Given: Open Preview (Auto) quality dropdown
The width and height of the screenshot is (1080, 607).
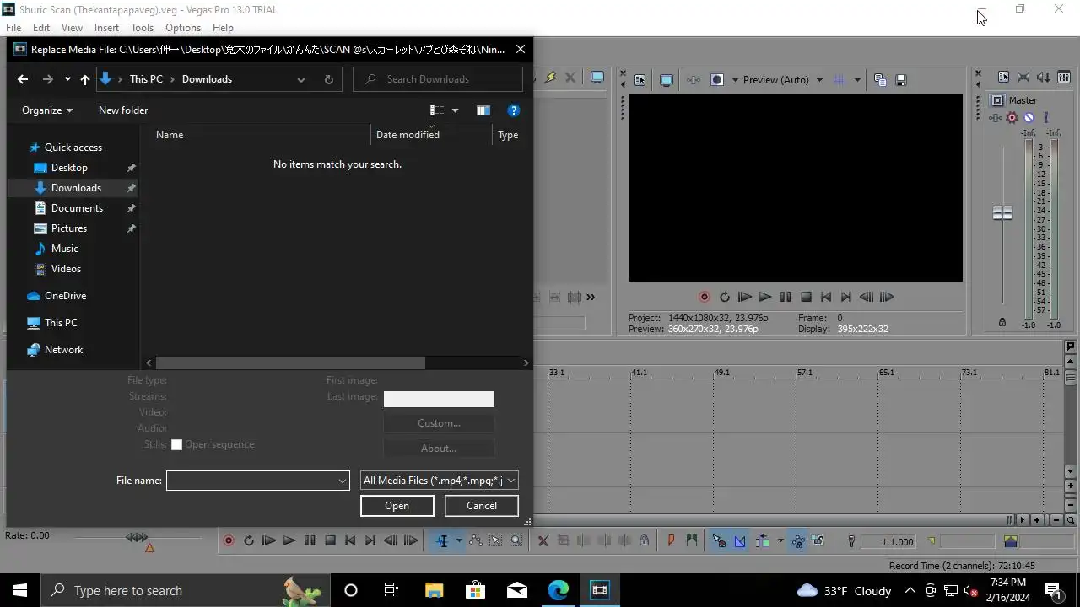Looking at the screenshot, I should (819, 80).
